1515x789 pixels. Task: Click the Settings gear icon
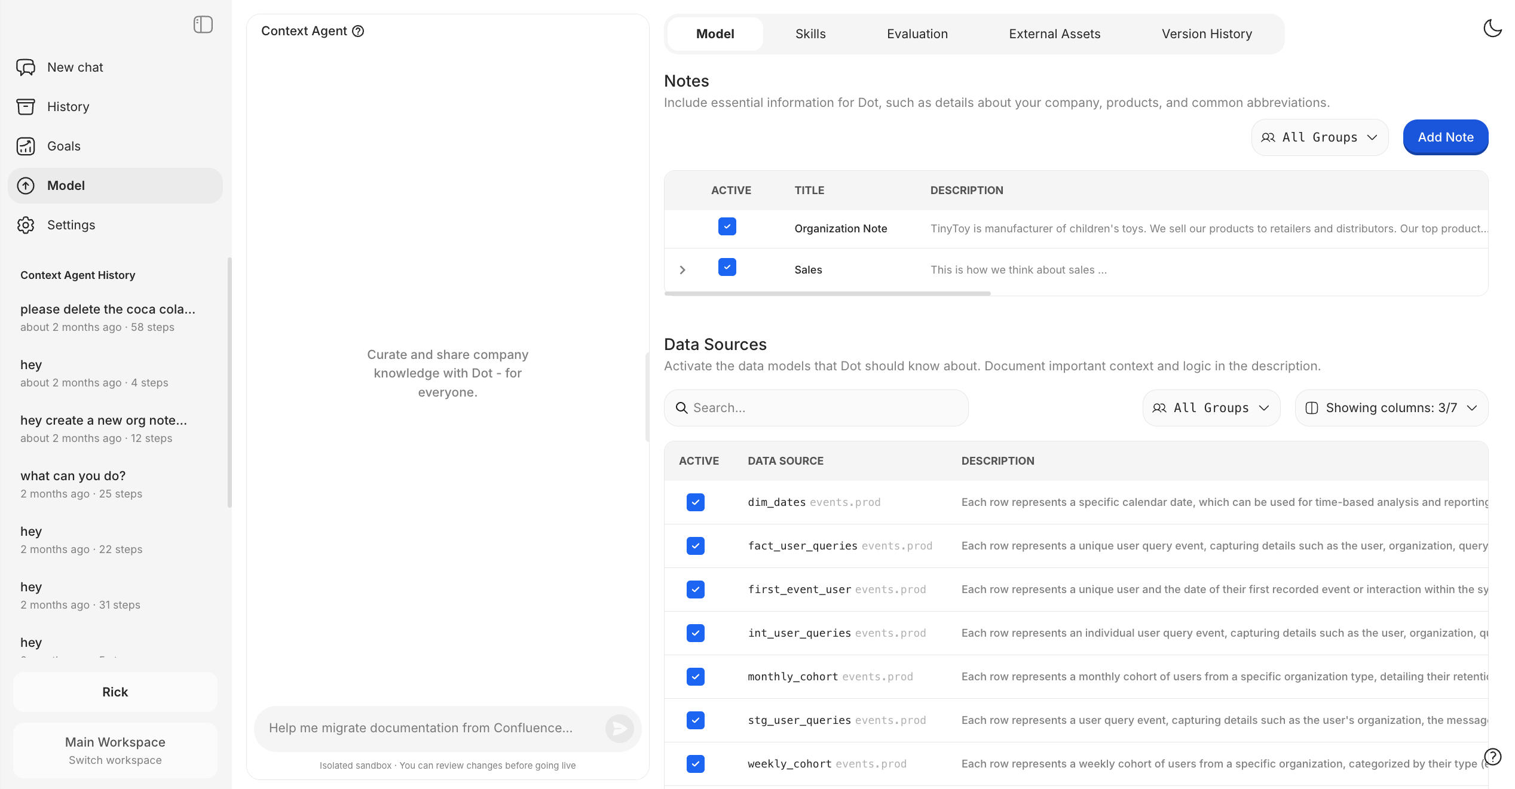point(26,225)
